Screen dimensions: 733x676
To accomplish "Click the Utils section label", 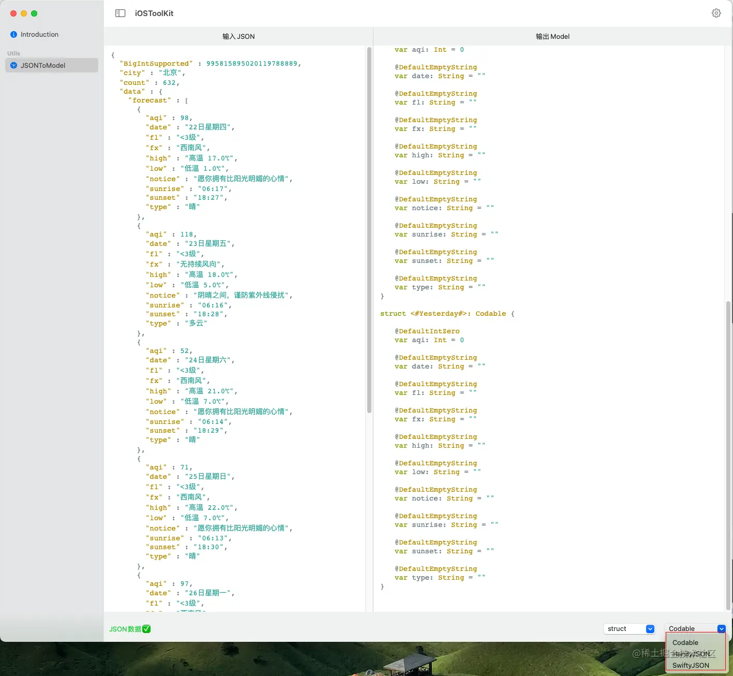I will (x=13, y=53).
